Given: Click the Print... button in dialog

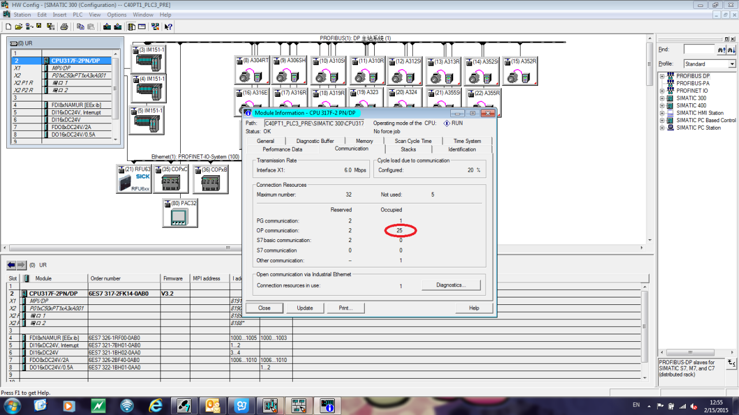Looking at the screenshot, I should point(346,308).
